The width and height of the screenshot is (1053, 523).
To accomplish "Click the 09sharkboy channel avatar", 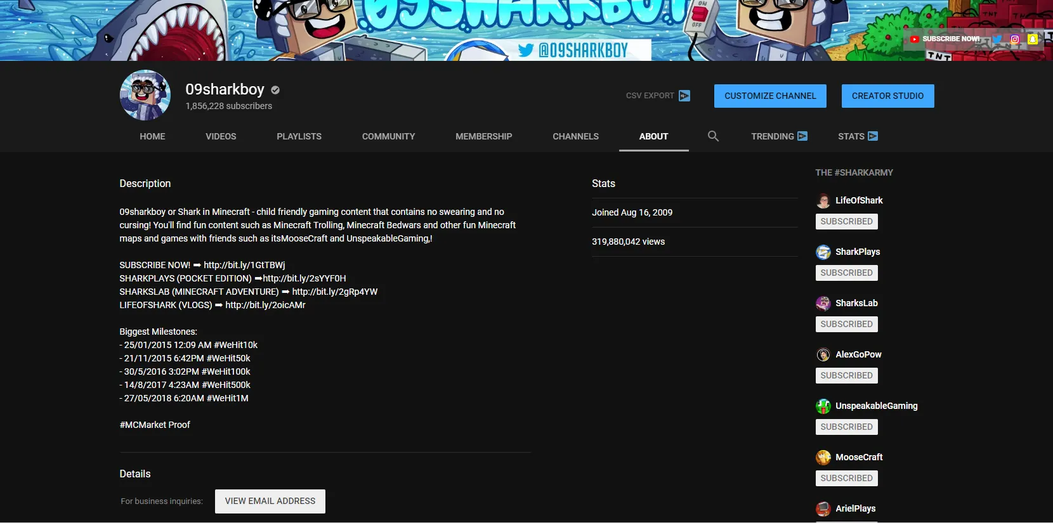I will [145, 95].
